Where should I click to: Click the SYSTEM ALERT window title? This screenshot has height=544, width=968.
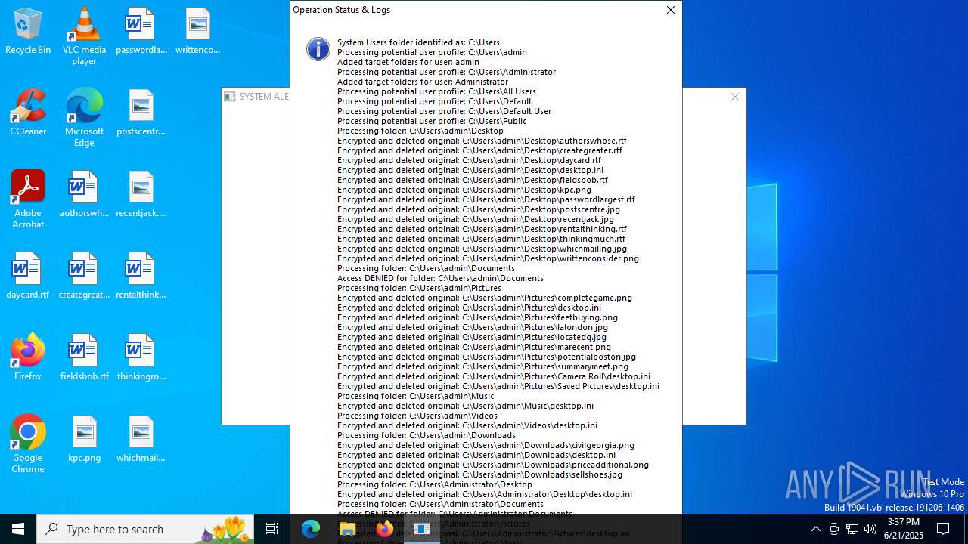[264, 97]
